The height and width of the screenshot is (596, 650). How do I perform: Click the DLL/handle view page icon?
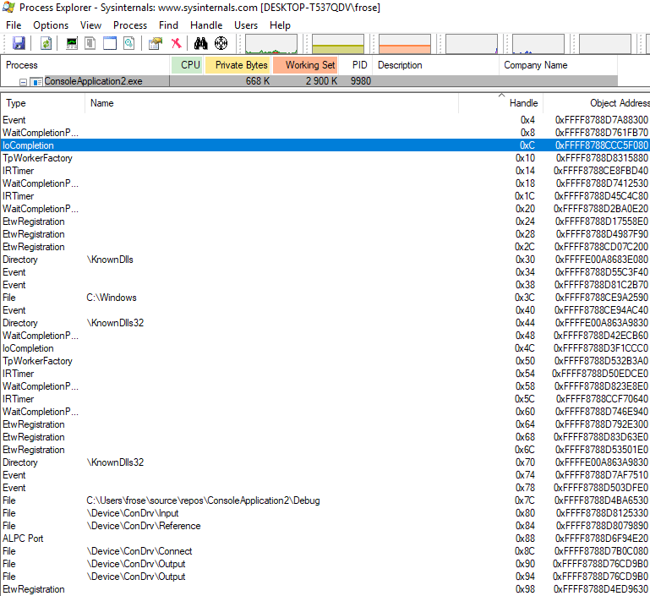click(x=129, y=43)
